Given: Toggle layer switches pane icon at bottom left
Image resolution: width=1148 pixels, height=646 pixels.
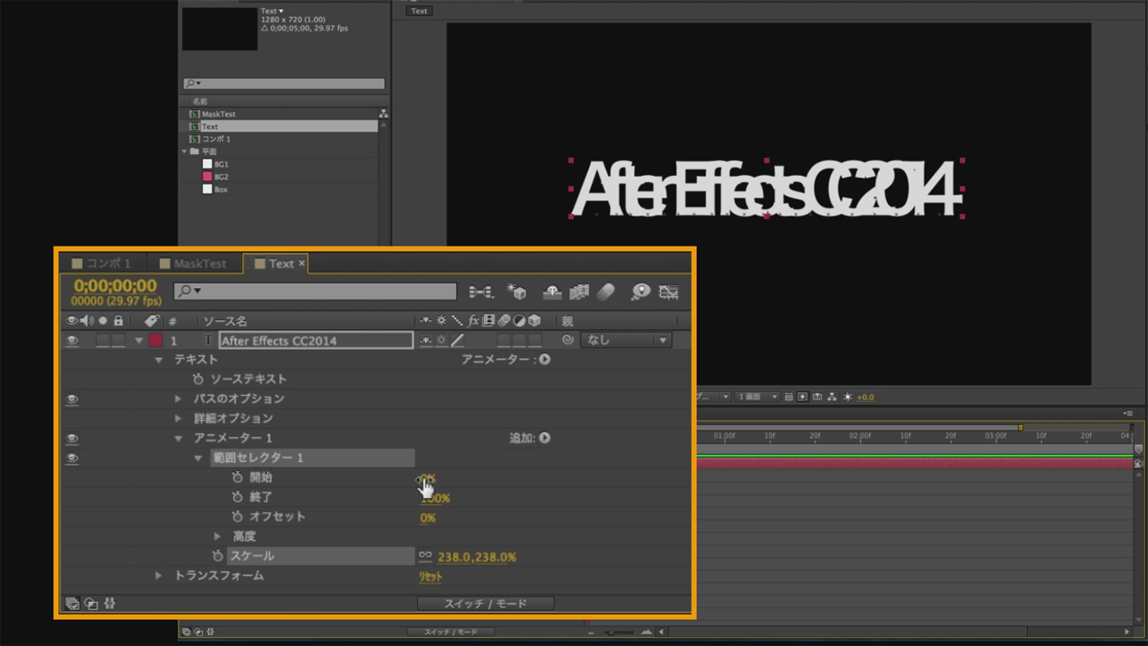Looking at the screenshot, I should (72, 603).
